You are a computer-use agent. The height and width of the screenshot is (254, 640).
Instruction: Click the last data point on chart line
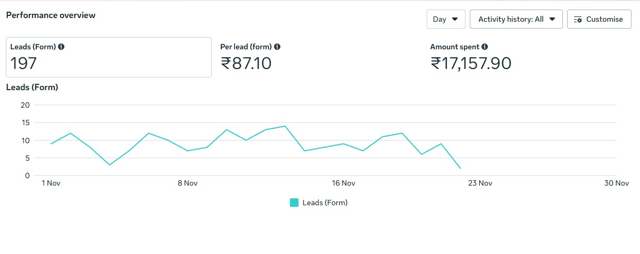click(x=460, y=168)
